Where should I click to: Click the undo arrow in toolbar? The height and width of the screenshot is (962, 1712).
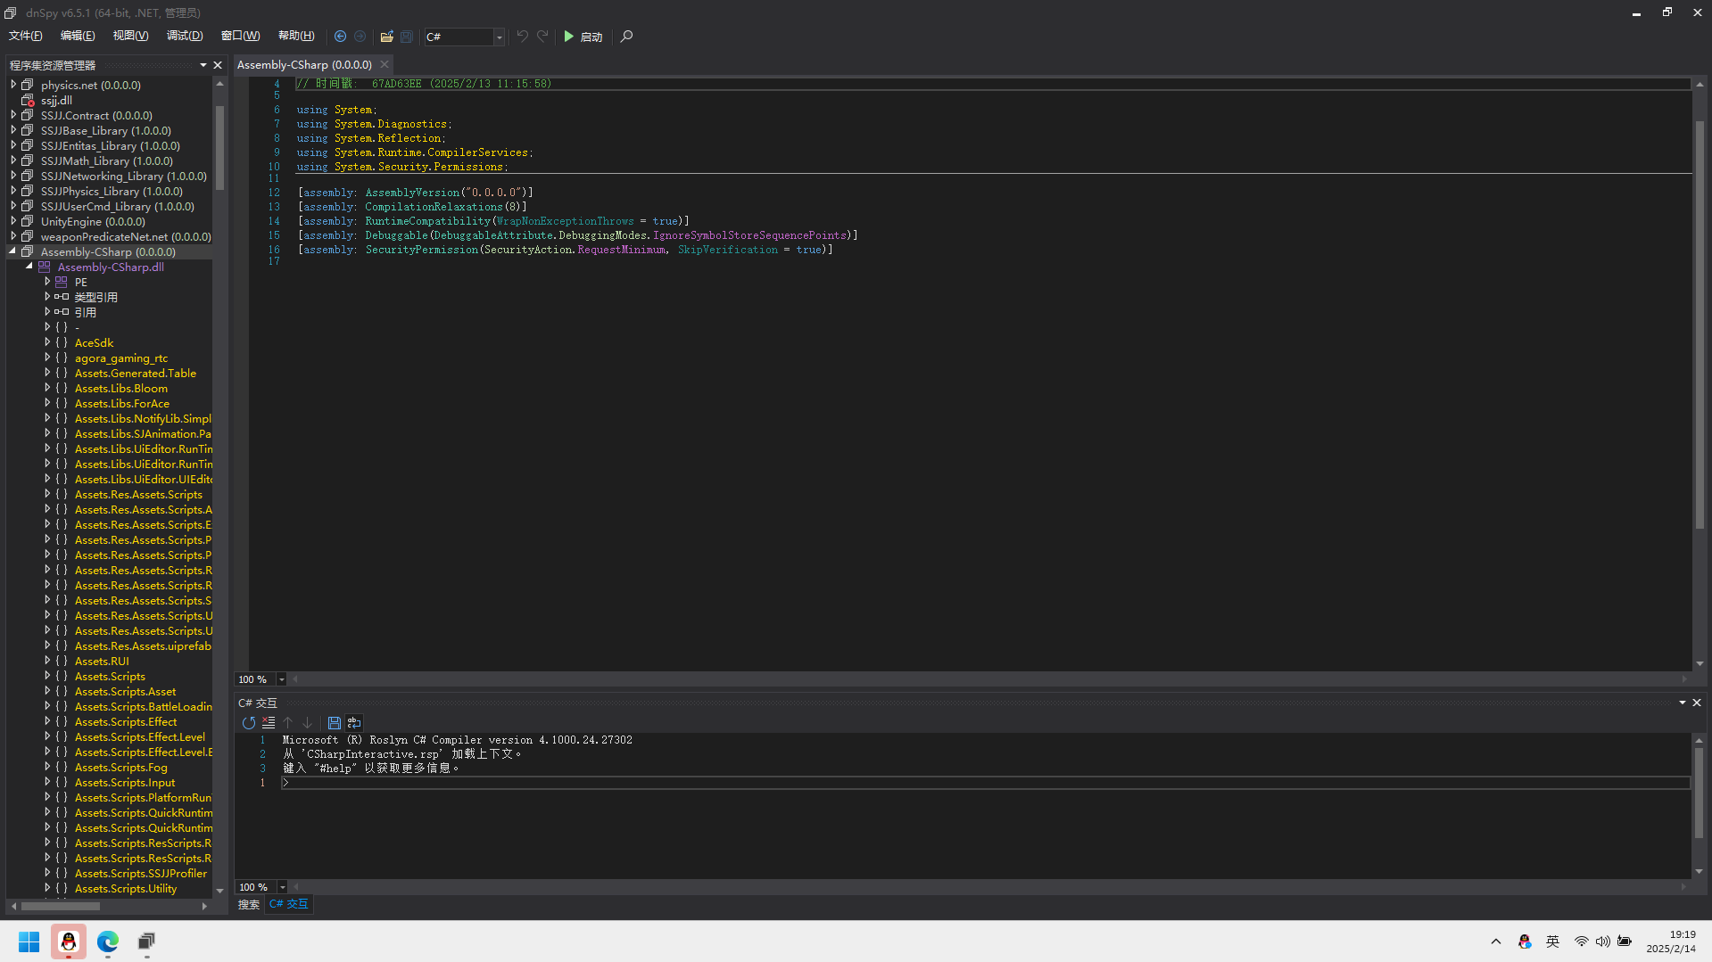click(522, 37)
